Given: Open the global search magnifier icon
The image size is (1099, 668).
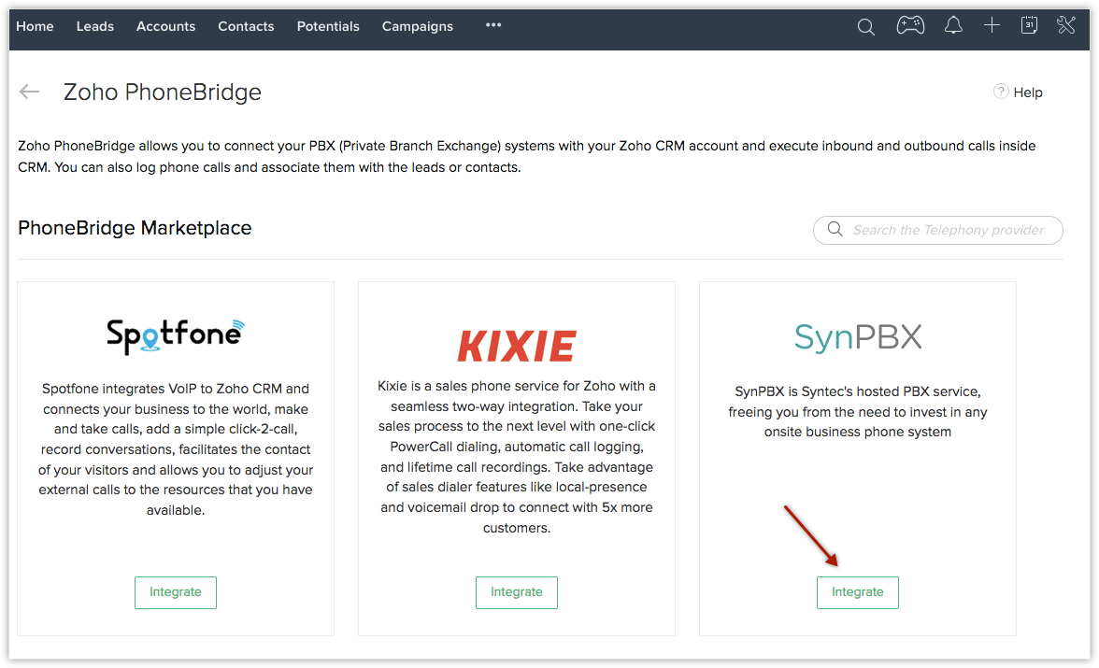Looking at the screenshot, I should tap(866, 27).
